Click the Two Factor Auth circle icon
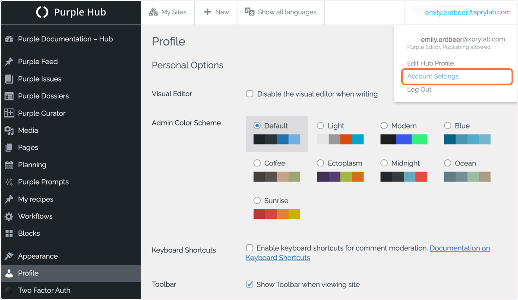Image resolution: width=518 pixels, height=300 pixels. click(9, 291)
